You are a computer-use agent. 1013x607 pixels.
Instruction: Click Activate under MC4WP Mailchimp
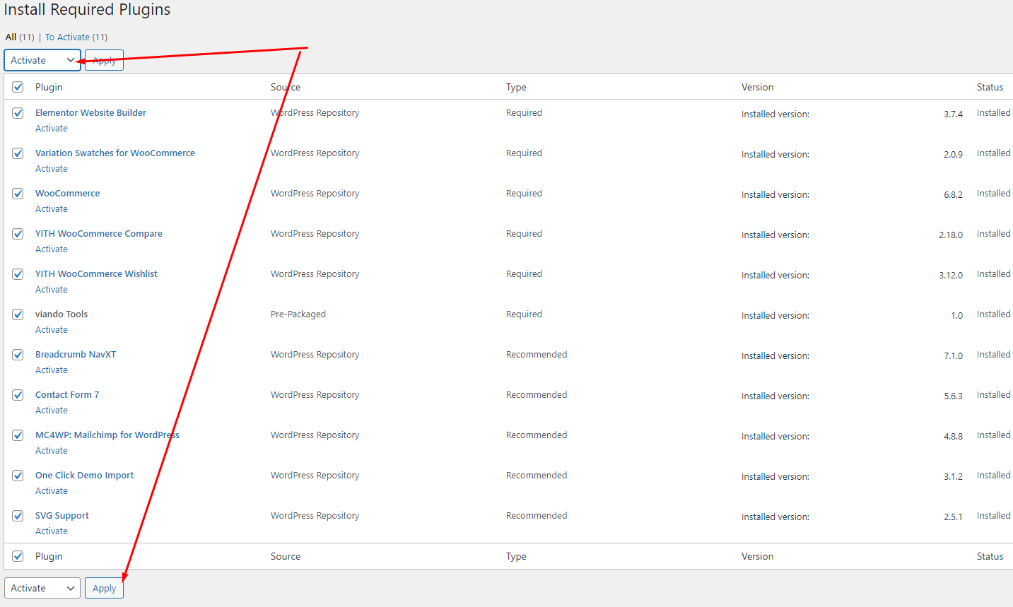(52, 451)
